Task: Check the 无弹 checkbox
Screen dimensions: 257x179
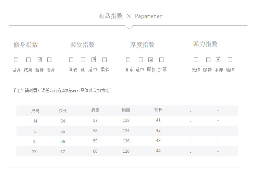Action: tap(196, 60)
